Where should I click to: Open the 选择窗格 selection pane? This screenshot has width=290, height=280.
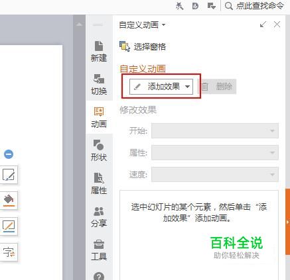143,47
